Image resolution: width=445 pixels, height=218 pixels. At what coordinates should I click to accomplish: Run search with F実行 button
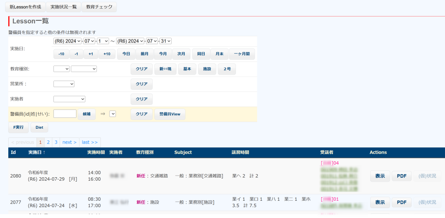point(18,127)
